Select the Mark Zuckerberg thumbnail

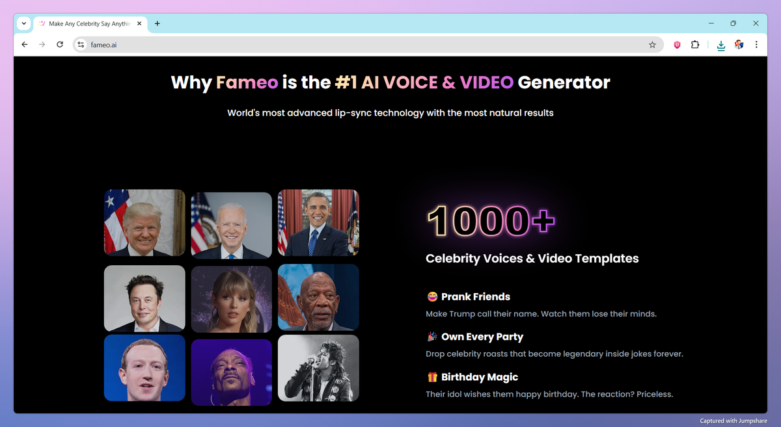tap(144, 368)
